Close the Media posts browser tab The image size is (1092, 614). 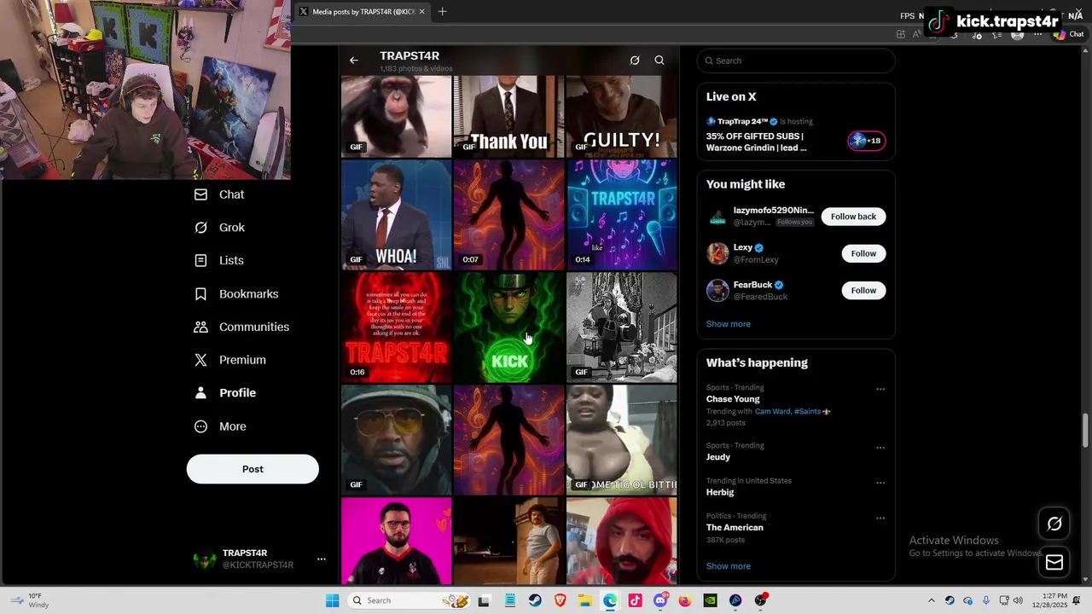click(x=421, y=12)
